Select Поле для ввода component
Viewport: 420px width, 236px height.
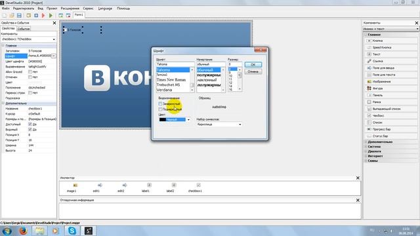pyautogui.click(x=391, y=68)
